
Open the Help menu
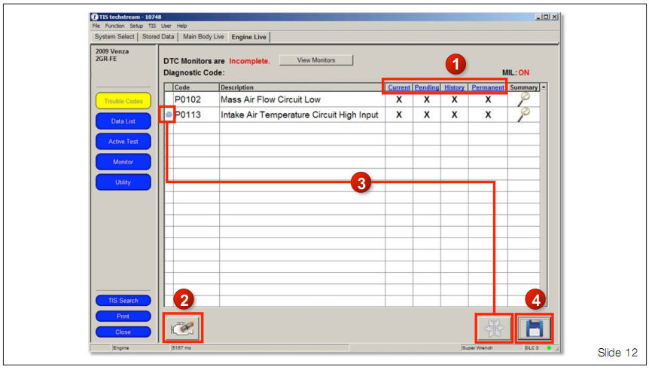coord(181,26)
